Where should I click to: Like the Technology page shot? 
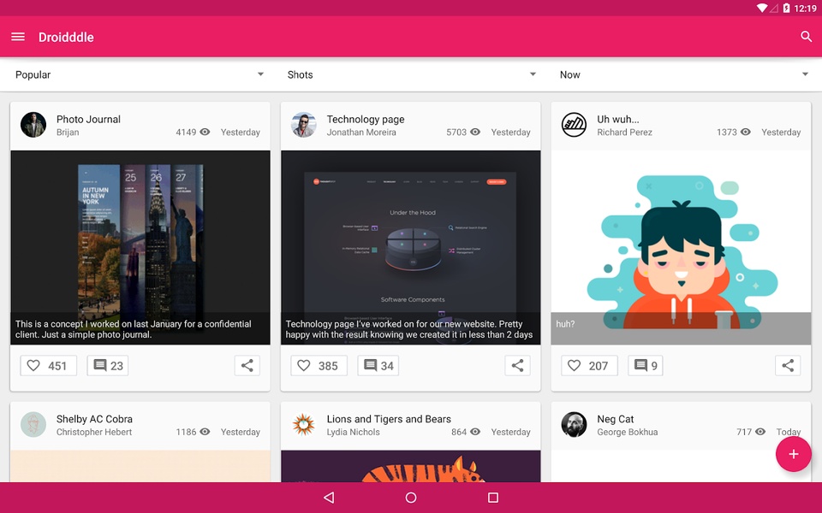pos(319,365)
